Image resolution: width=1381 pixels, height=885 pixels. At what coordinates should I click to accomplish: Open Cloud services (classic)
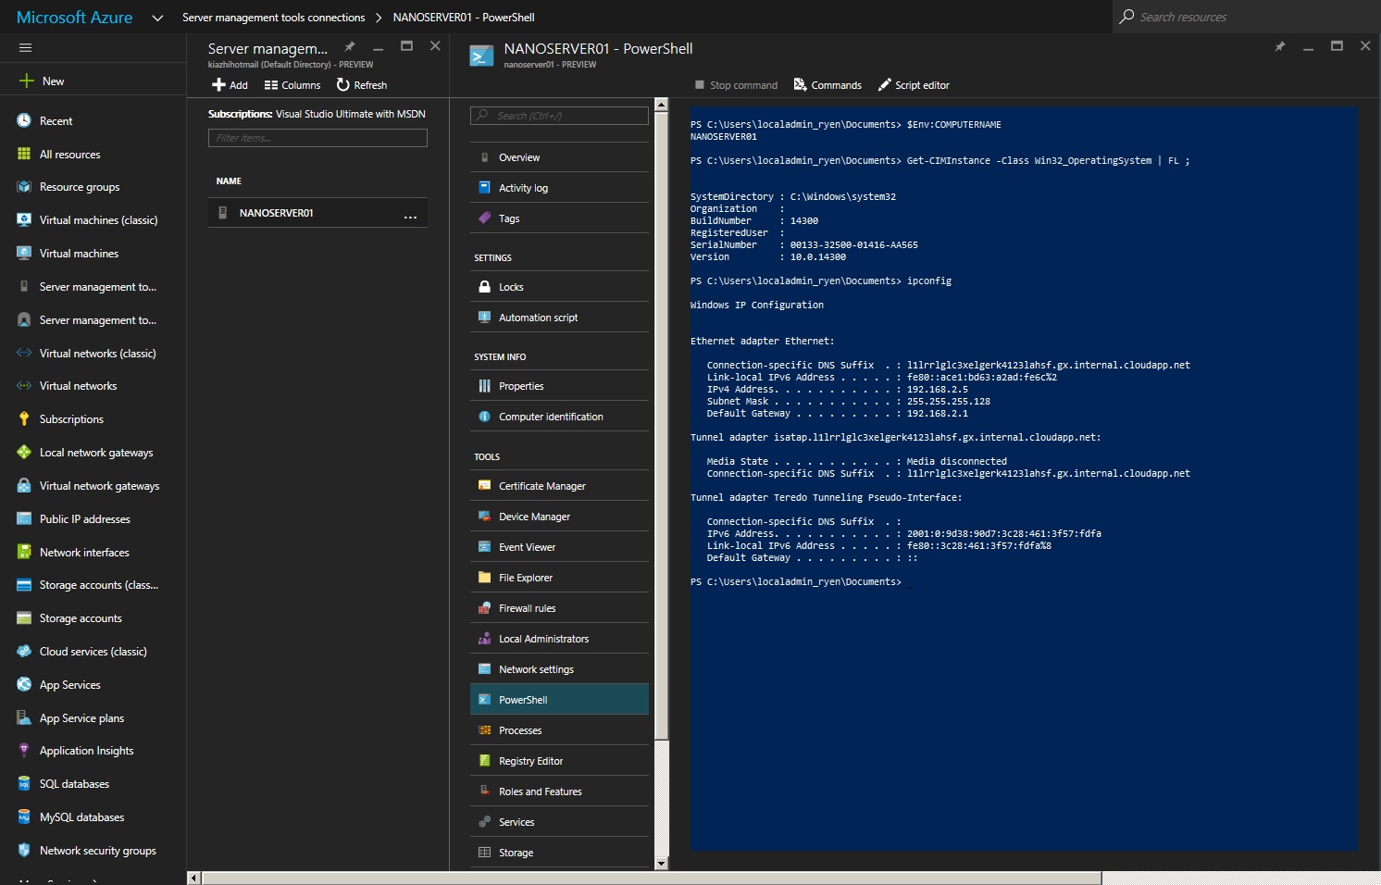tap(93, 652)
